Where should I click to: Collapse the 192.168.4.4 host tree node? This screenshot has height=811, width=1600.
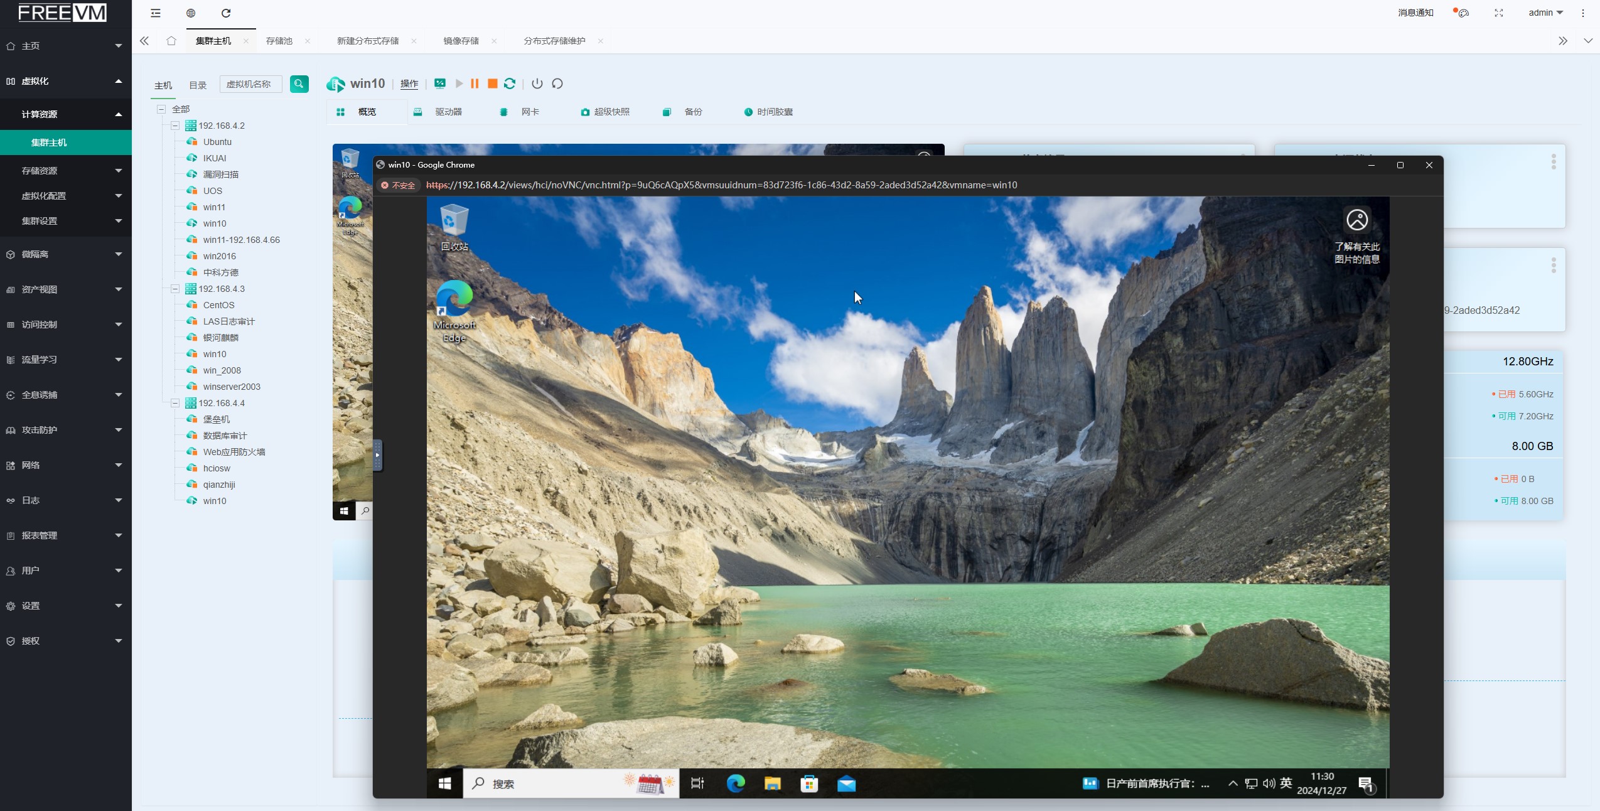click(175, 403)
